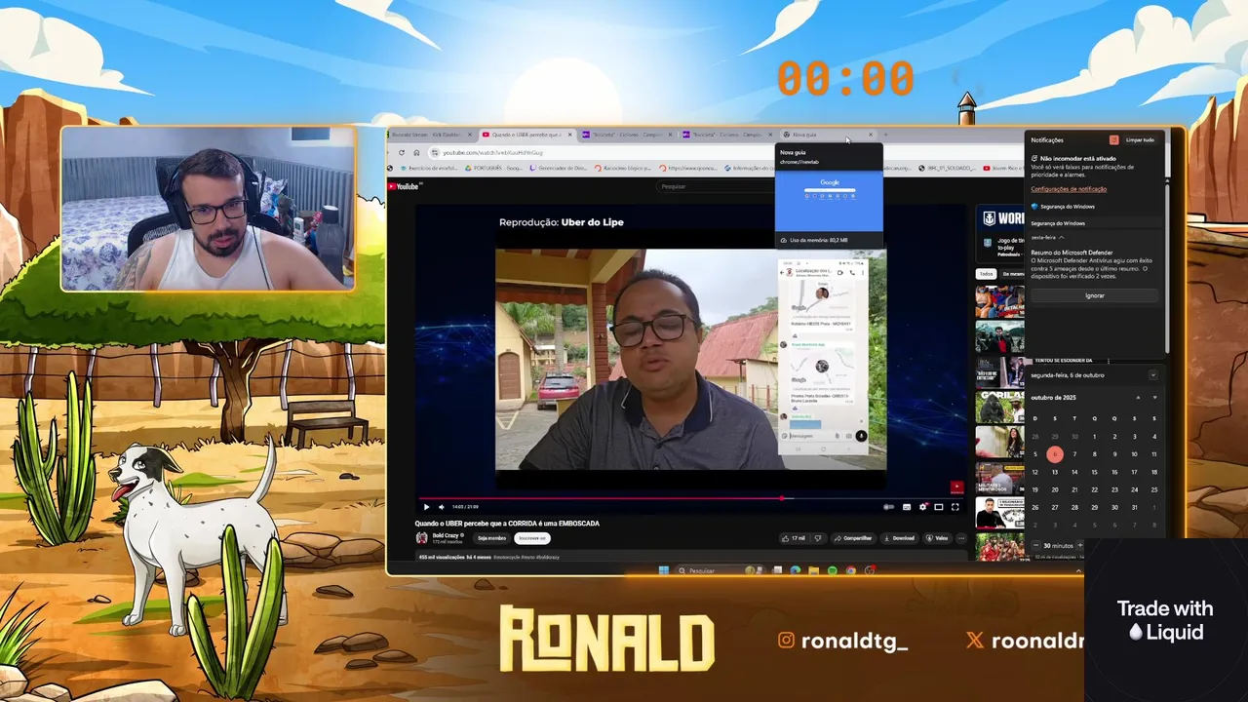Open Spotify from taskbar
The width and height of the screenshot is (1248, 702).
tap(832, 570)
